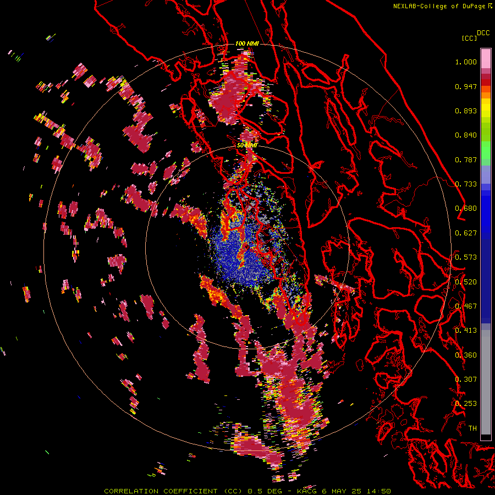Click the 0.787 value on color scale
Viewport: 495px width, 495px height.
[x=466, y=159]
